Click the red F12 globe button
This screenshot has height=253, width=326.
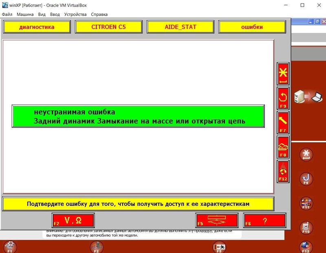[x=283, y=171]
